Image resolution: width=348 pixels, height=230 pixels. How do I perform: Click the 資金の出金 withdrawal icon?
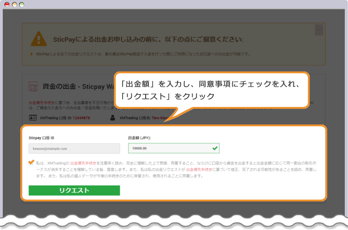tap(33, 86)
